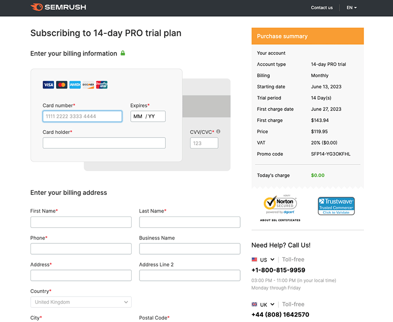Open the EN language dropdown
Viewport: 393px width, 322px height.
(351, 8)
